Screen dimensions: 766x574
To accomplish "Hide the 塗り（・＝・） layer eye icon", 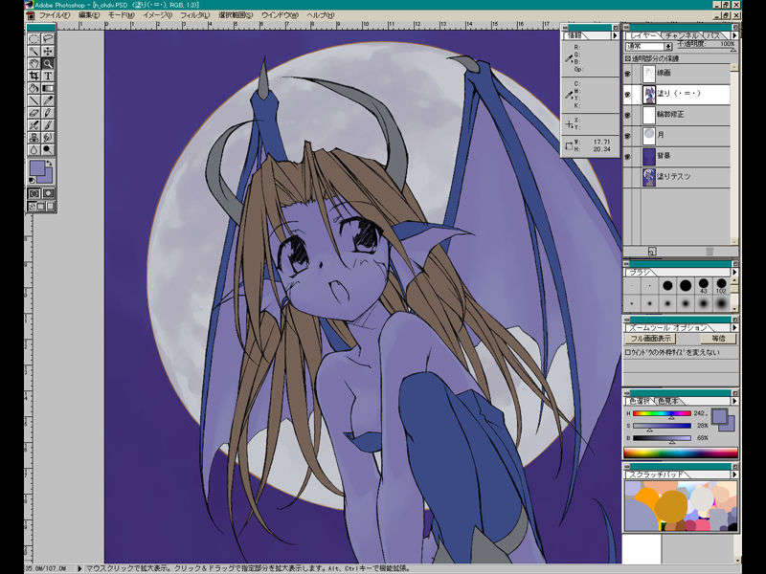I will 628,94.
